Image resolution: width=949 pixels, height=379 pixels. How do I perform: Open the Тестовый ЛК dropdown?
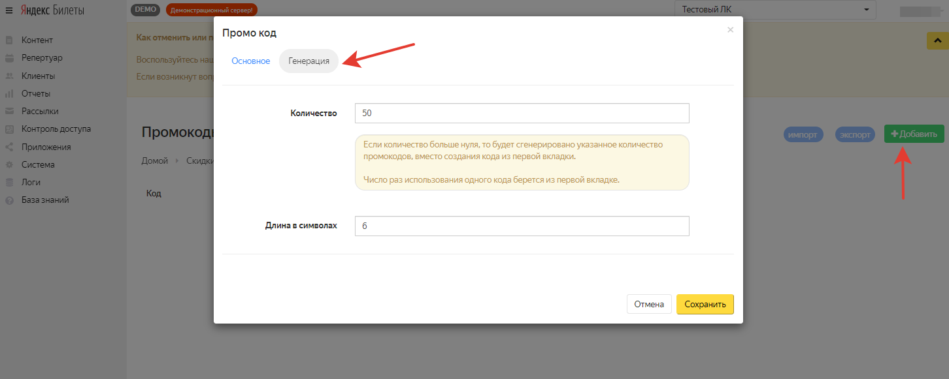tap(775, 10)
